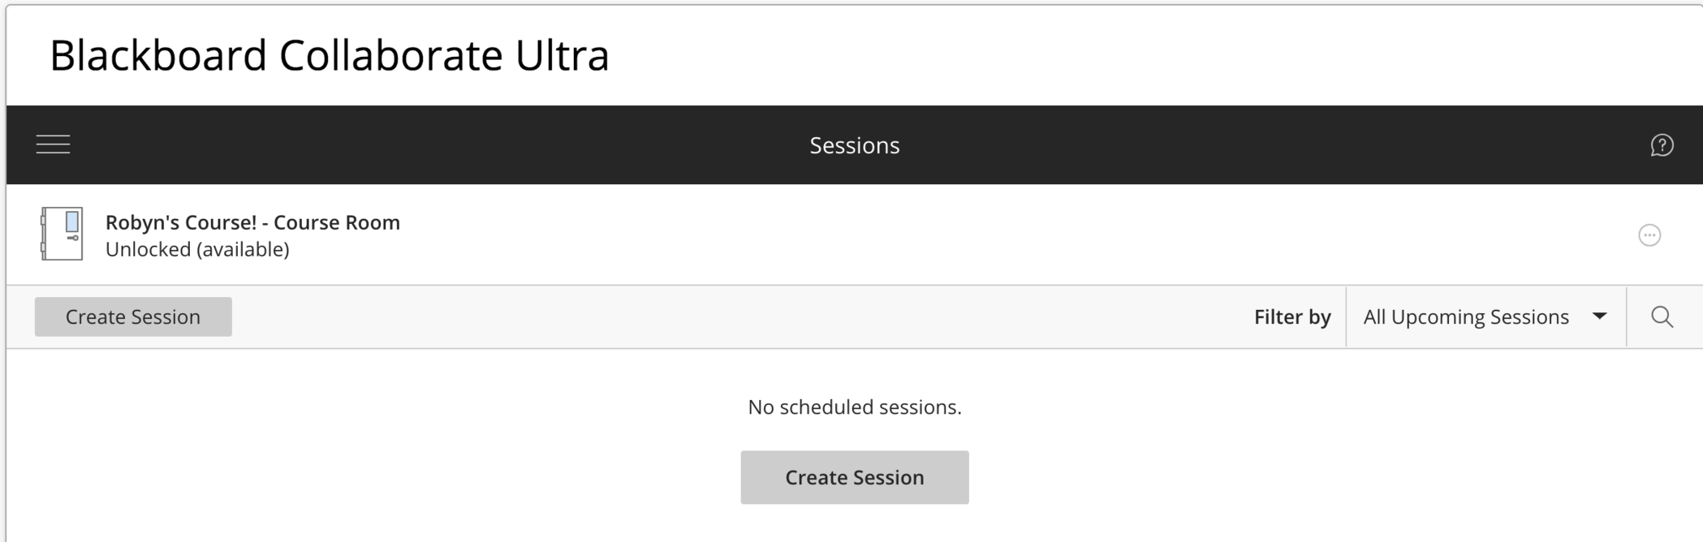The image size is (1703, 542).
Task: Open the hamburger menu in Sessions bar
Action: coord(54,145)
